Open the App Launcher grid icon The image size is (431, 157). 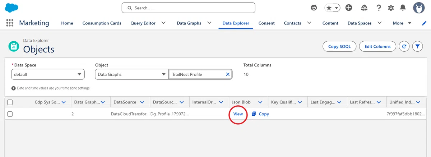tap(10, 23)
